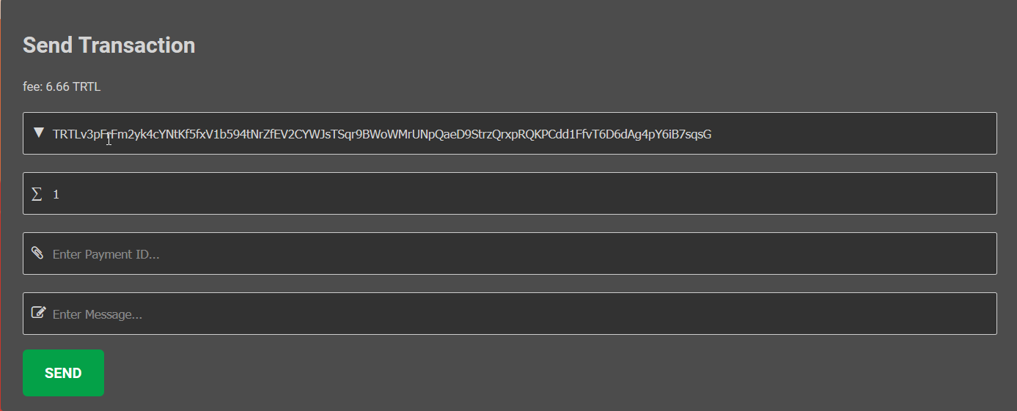Screen dimensions: 1017x411
Task: Click the fee: 6.66 TRTL label
Action: [x=62, y=87]
